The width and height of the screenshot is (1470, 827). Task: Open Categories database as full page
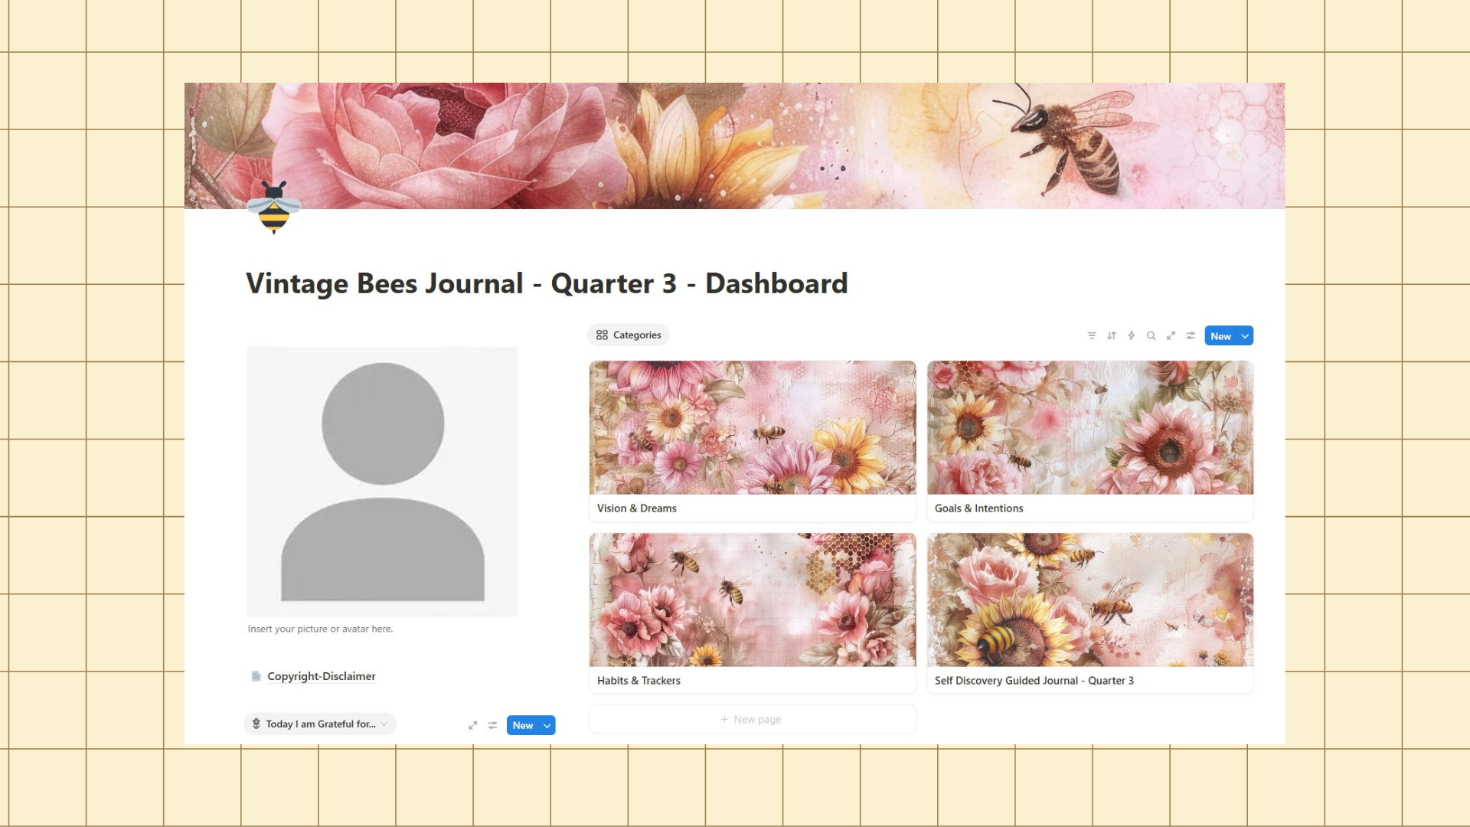click(x=1171, y=335)
